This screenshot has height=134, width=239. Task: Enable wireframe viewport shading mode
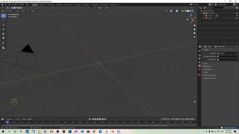[x=186, y=11]
